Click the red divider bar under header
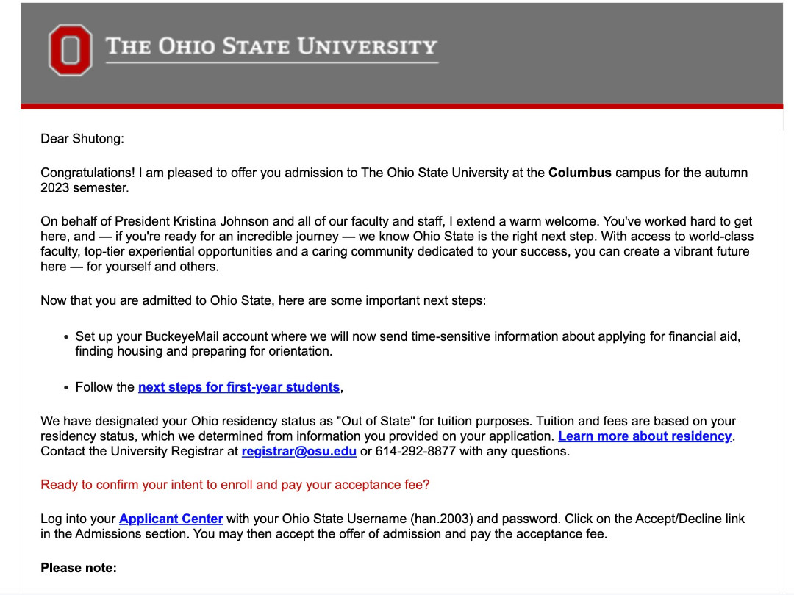 [401, 107]
